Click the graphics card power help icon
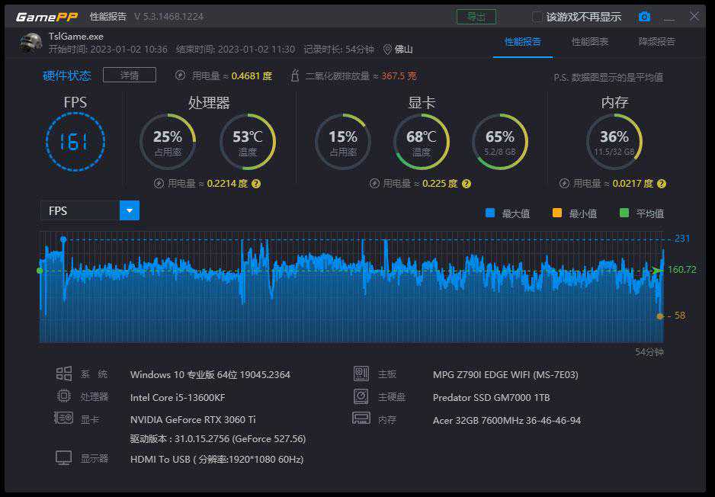This screenshot has width=715, height=497. click(x=467, y=184)
